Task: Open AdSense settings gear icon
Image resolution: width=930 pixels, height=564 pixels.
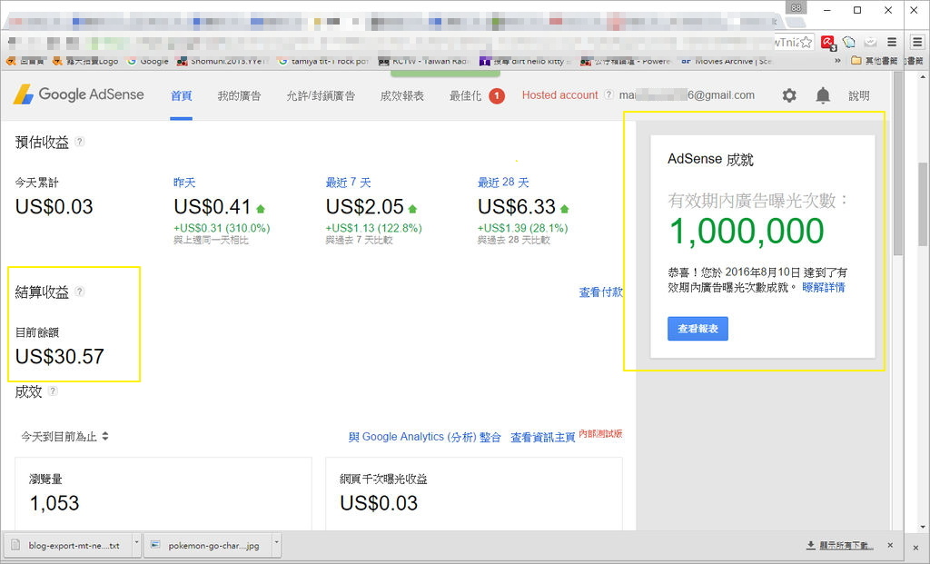Action: (x=789, y=95)
